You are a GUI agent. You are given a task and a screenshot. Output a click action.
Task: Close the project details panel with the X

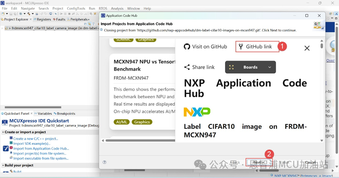point(307,48)
